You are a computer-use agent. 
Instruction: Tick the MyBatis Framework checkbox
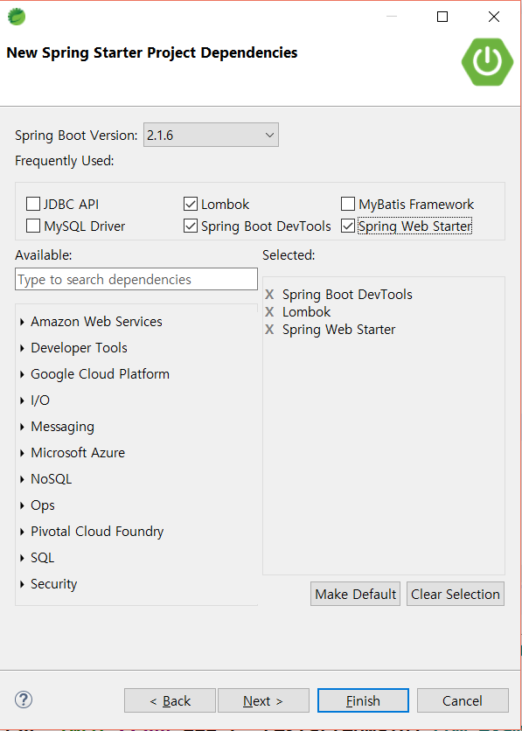click(x=348, y=205)
